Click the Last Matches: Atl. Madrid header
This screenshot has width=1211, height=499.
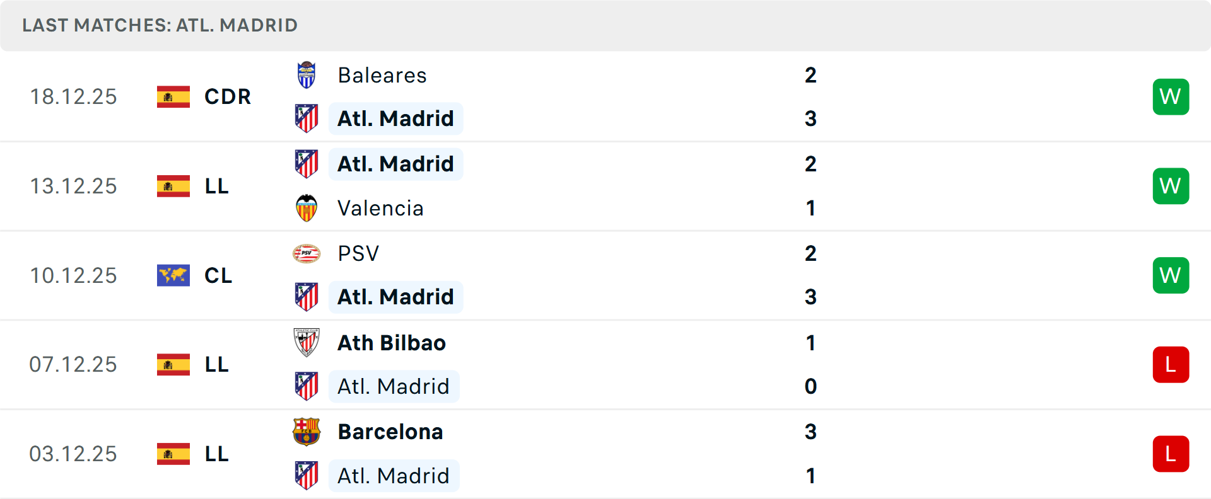point(160,25)
